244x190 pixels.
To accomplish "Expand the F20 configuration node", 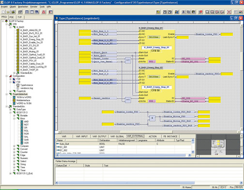I will 11,79.
